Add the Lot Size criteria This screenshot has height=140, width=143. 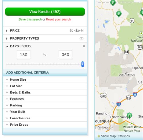pos(45,86)
